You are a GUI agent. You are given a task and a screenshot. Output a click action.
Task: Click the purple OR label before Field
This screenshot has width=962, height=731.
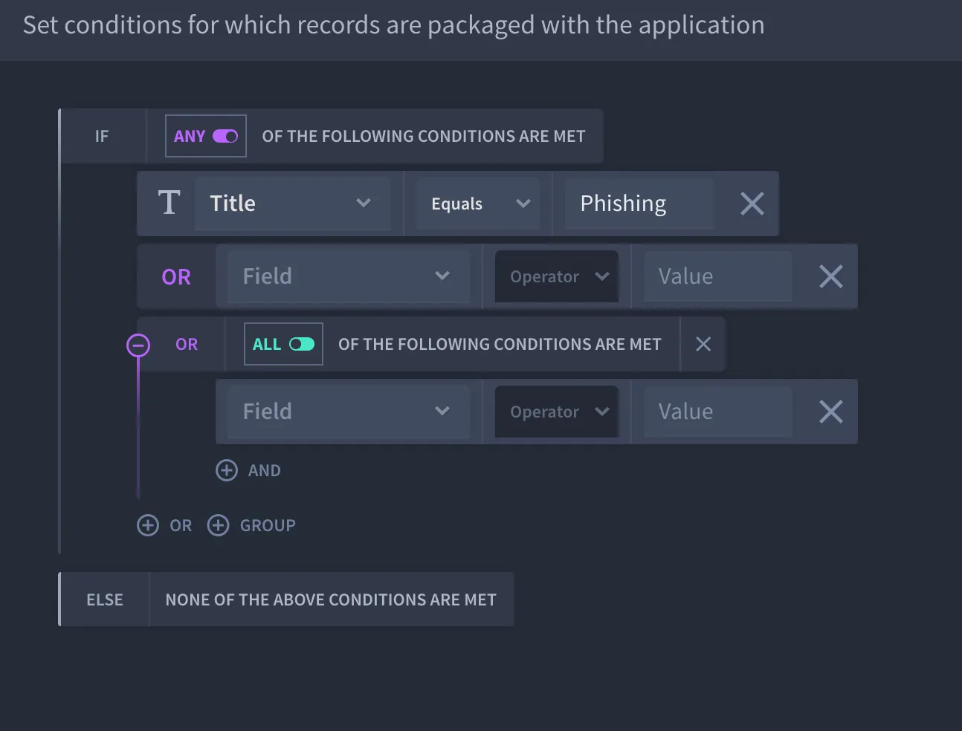(x=176, y=277)
